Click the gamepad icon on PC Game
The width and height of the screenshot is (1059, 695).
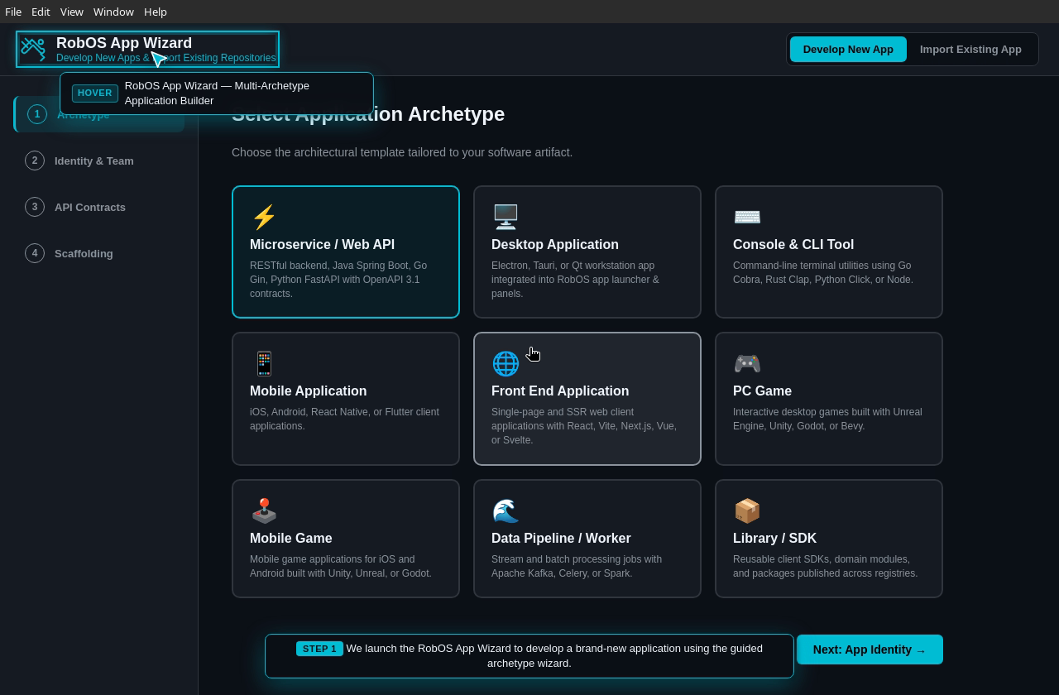[x=747, y=363]
